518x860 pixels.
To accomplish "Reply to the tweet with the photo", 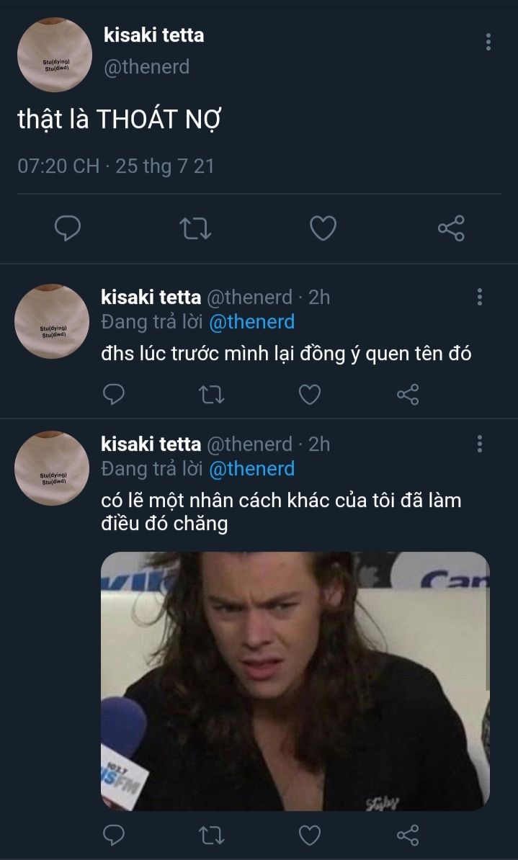I will click(x=114, y=835).
